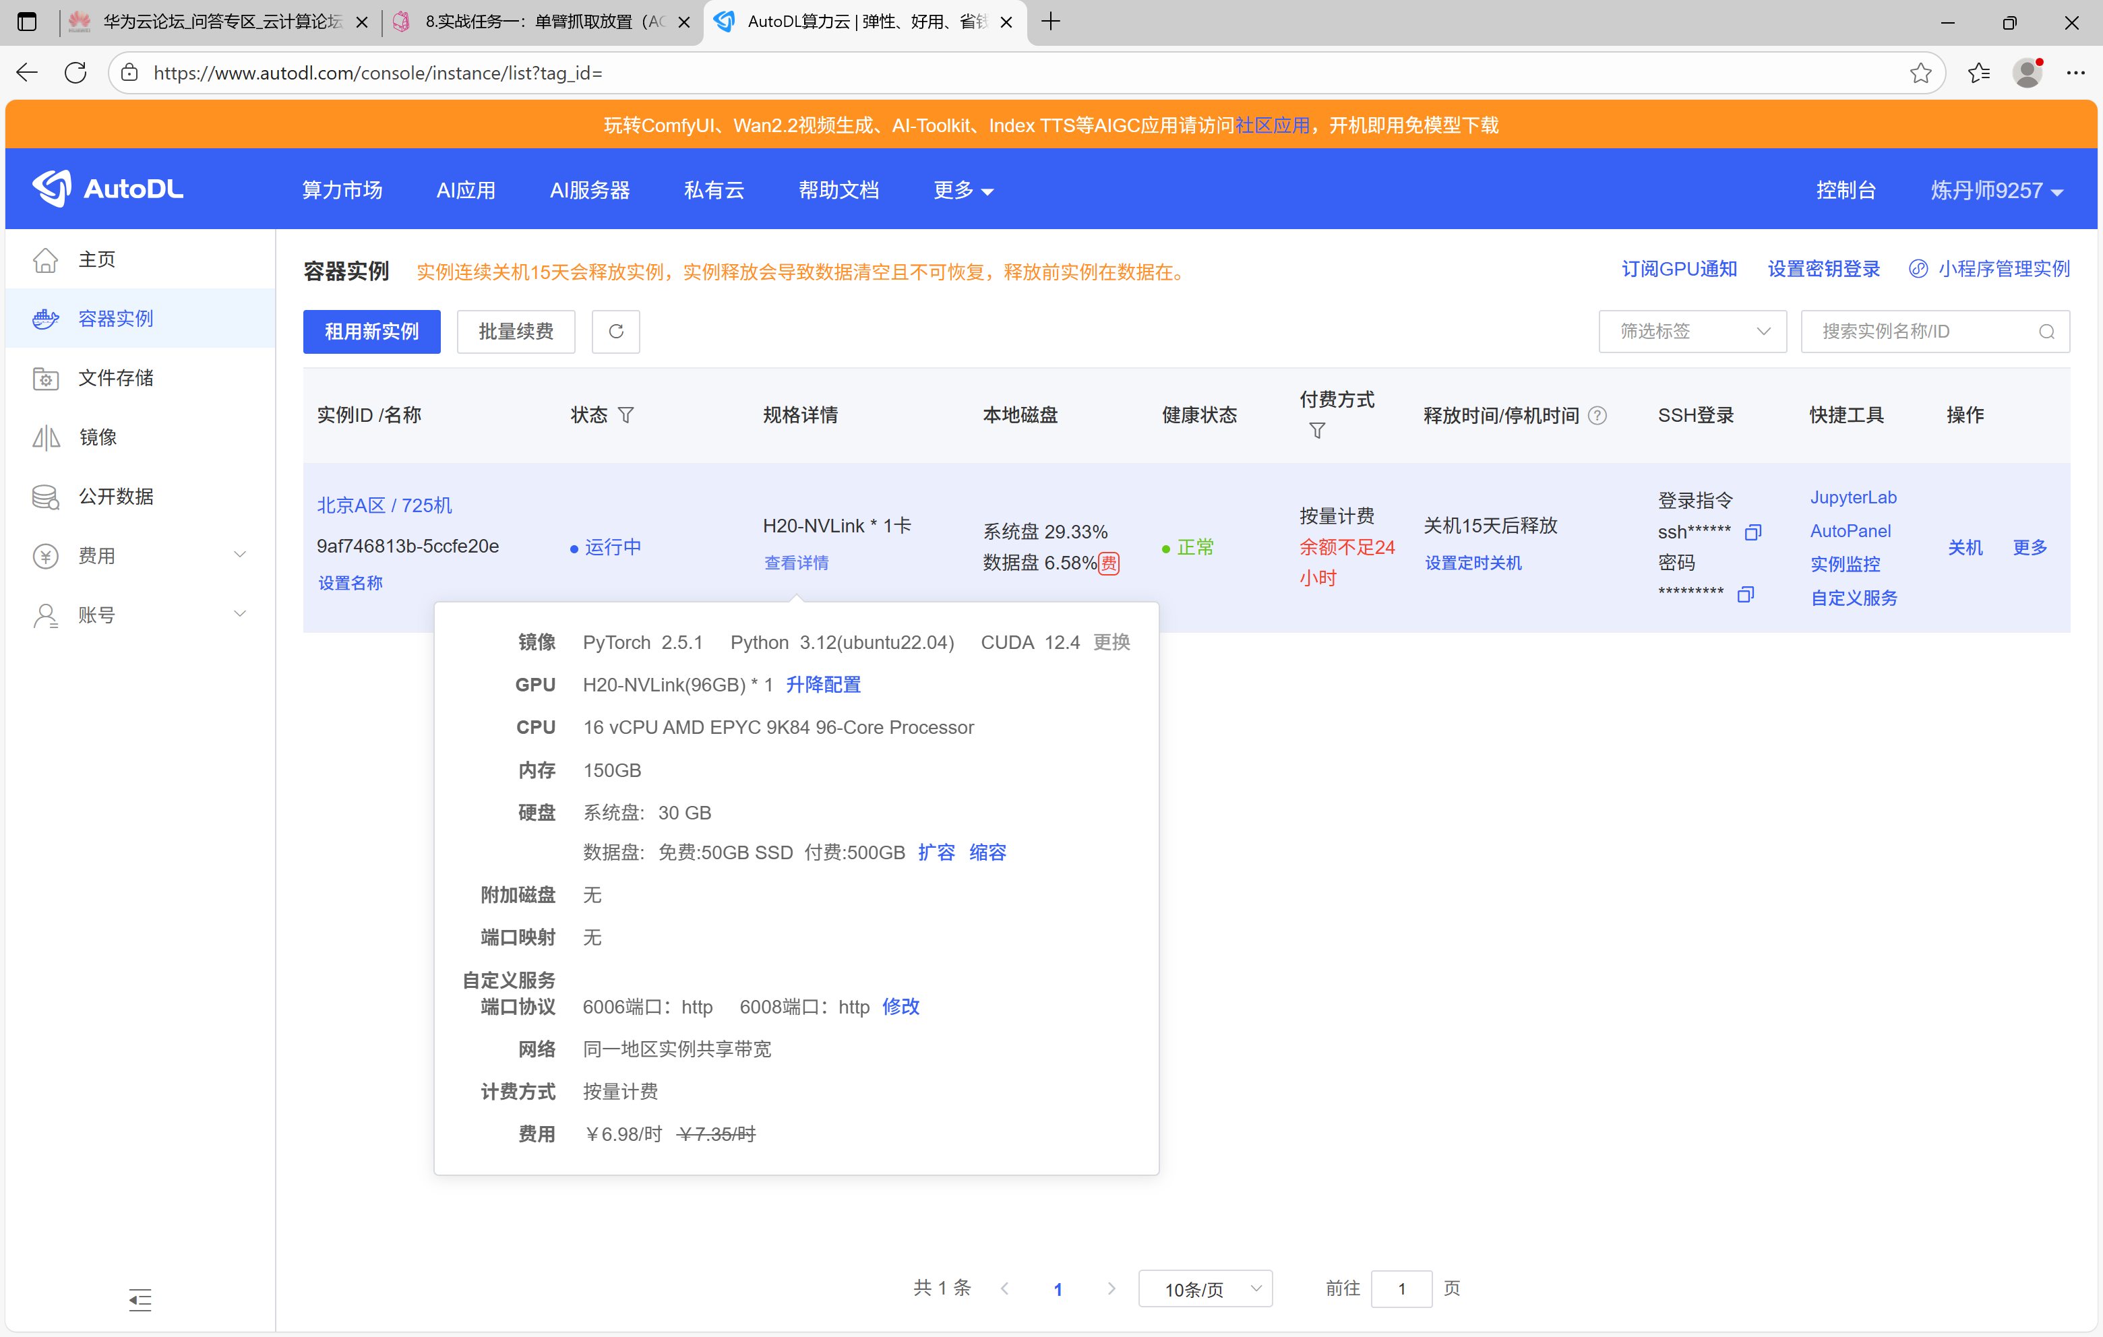
Task: Click the 租用新实例 button
Action: pyautogui.click(x=371, y=332)
